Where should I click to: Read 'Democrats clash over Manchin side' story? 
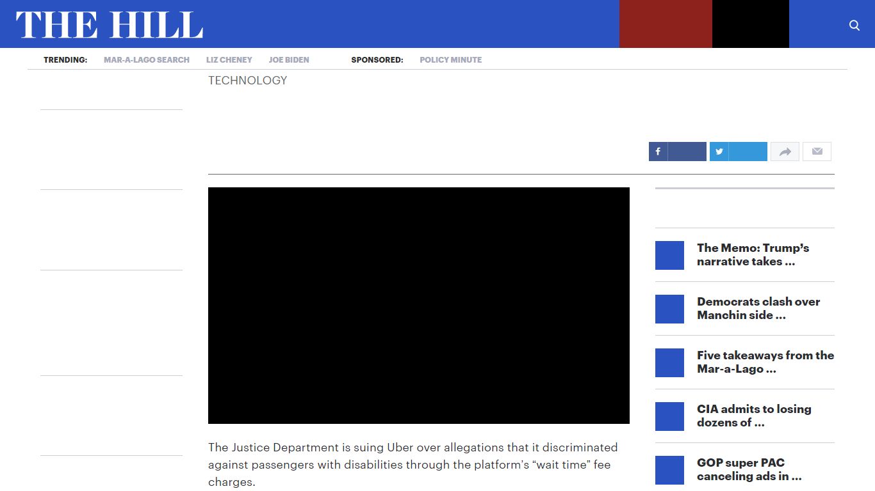[758, 308]
